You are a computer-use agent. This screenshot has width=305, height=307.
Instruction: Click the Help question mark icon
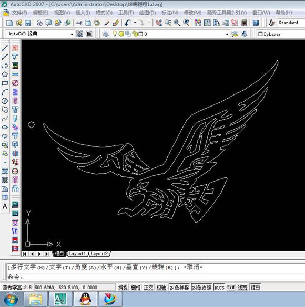pyautogui.click(x=256, y=23)
